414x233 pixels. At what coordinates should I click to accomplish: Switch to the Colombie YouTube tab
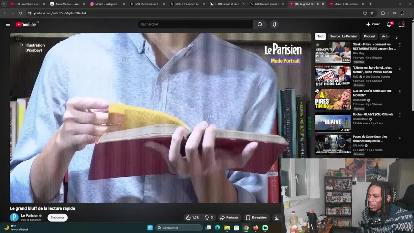(x=27, y=4)
